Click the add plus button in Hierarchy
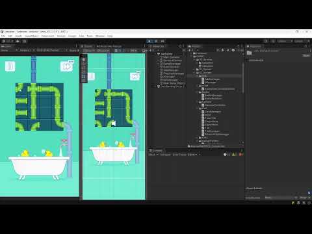 [x=151, y=50]
